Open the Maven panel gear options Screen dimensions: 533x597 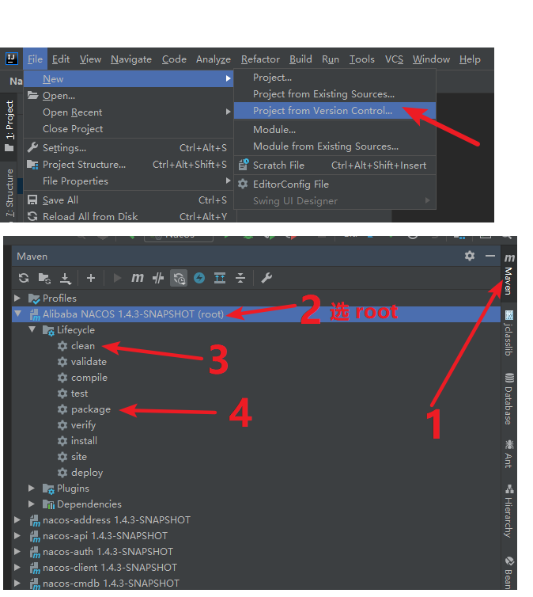click(470, 256)
